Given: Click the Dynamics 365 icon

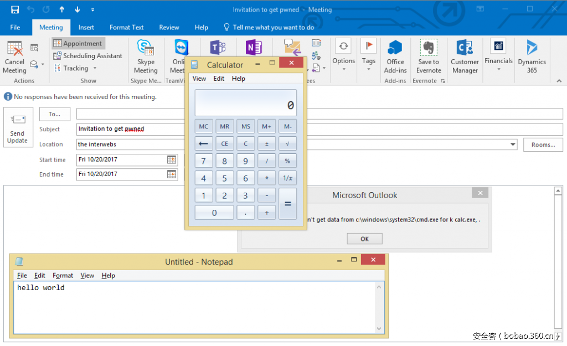Looking at the screenshot, I should pyautogui.click(x=532, y=49).
